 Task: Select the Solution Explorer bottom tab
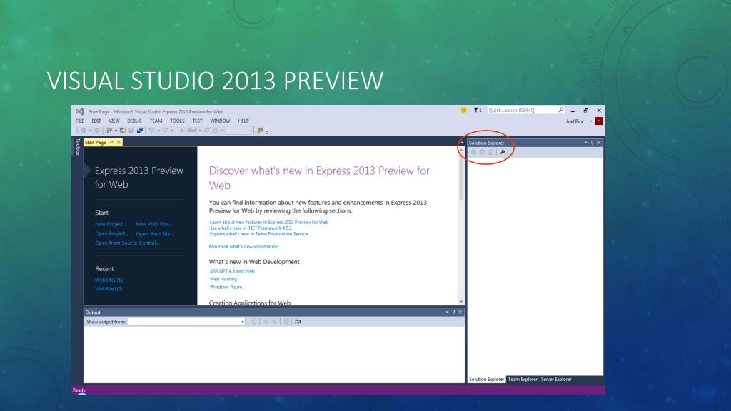coord(486,380)
